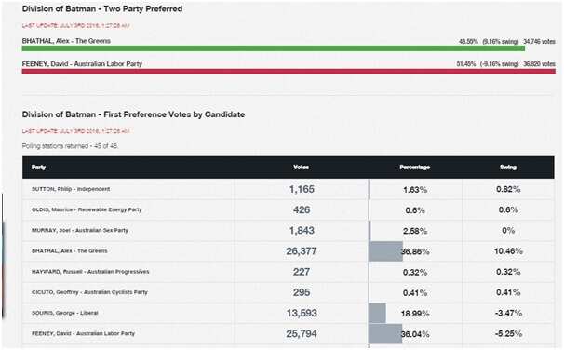Click FEENEY, David - Australian Labor Party row
This screenshot has width=564, height=350.
(289, 334)
